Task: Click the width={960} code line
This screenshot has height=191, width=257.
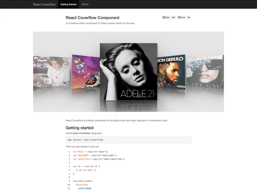Action: tap(84, 188)
